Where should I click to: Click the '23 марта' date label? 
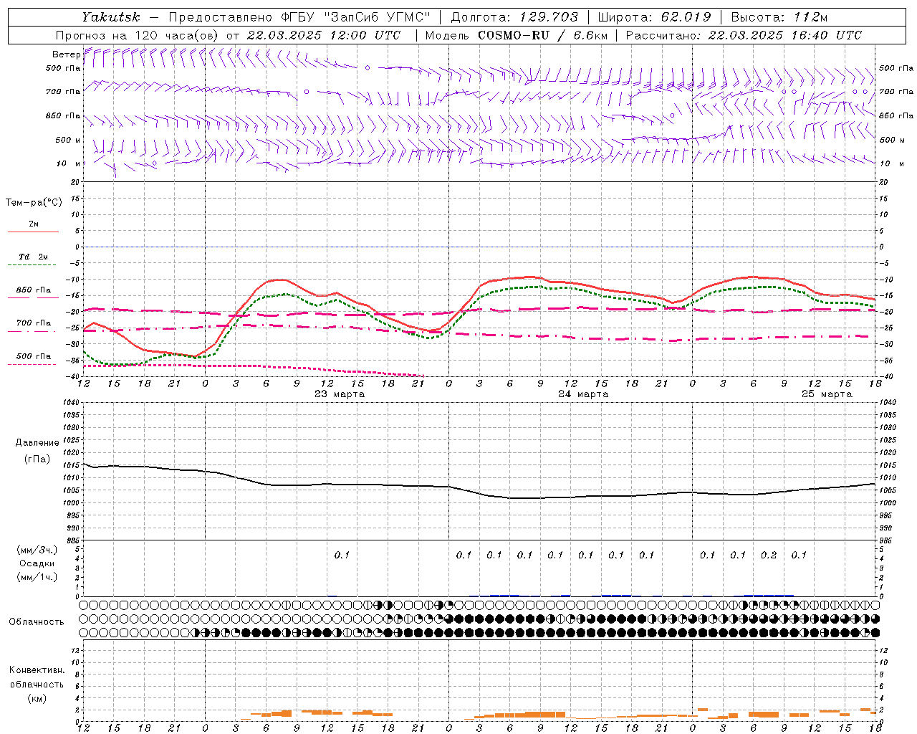pyautogui.click(x=340, y=394)
